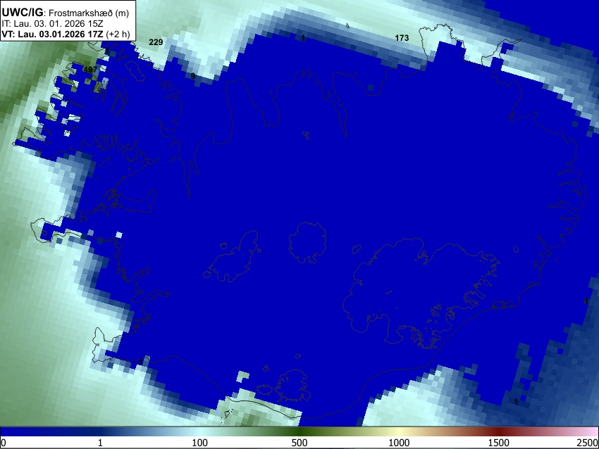
Task: Click the map value label "229"
Action: 156,42
